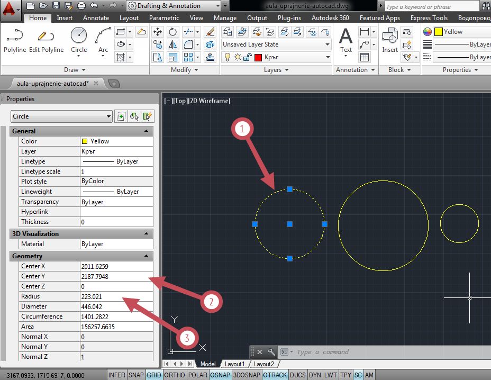Click the Yellow object color swatch in ribbon
Screen dimensions: 491x380
coord(439,32)
